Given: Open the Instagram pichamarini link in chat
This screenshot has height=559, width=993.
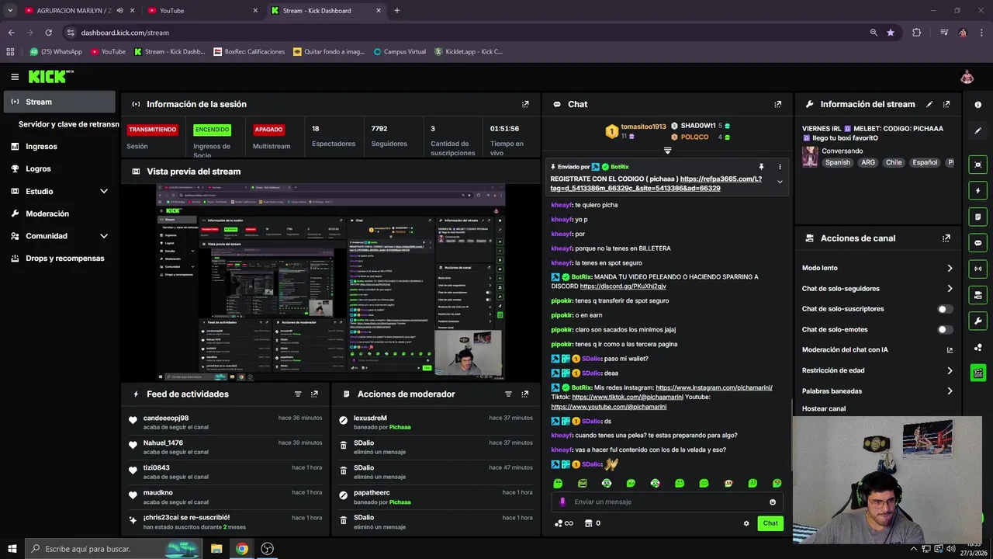Looking at the screenshot, I should [x=714, y=387].
